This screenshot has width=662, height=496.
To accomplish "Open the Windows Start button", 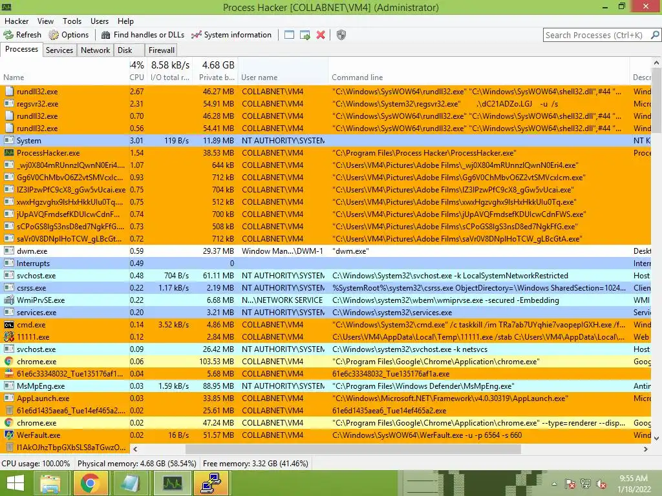I will tap(16, 483).
